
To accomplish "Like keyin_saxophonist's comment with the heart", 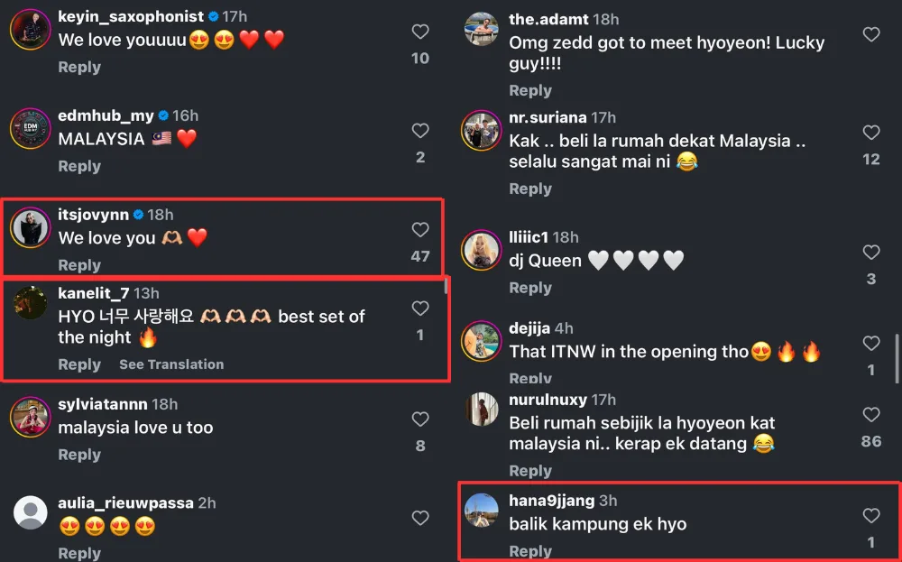I will click(420, 32).
